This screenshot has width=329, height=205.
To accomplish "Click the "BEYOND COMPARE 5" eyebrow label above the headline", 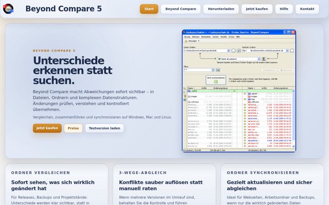I will click(x=54, y=51).
